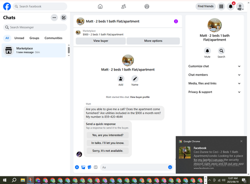Open the notifications bell
This screenshot has width=250, height=184.
tap(230, 6)
